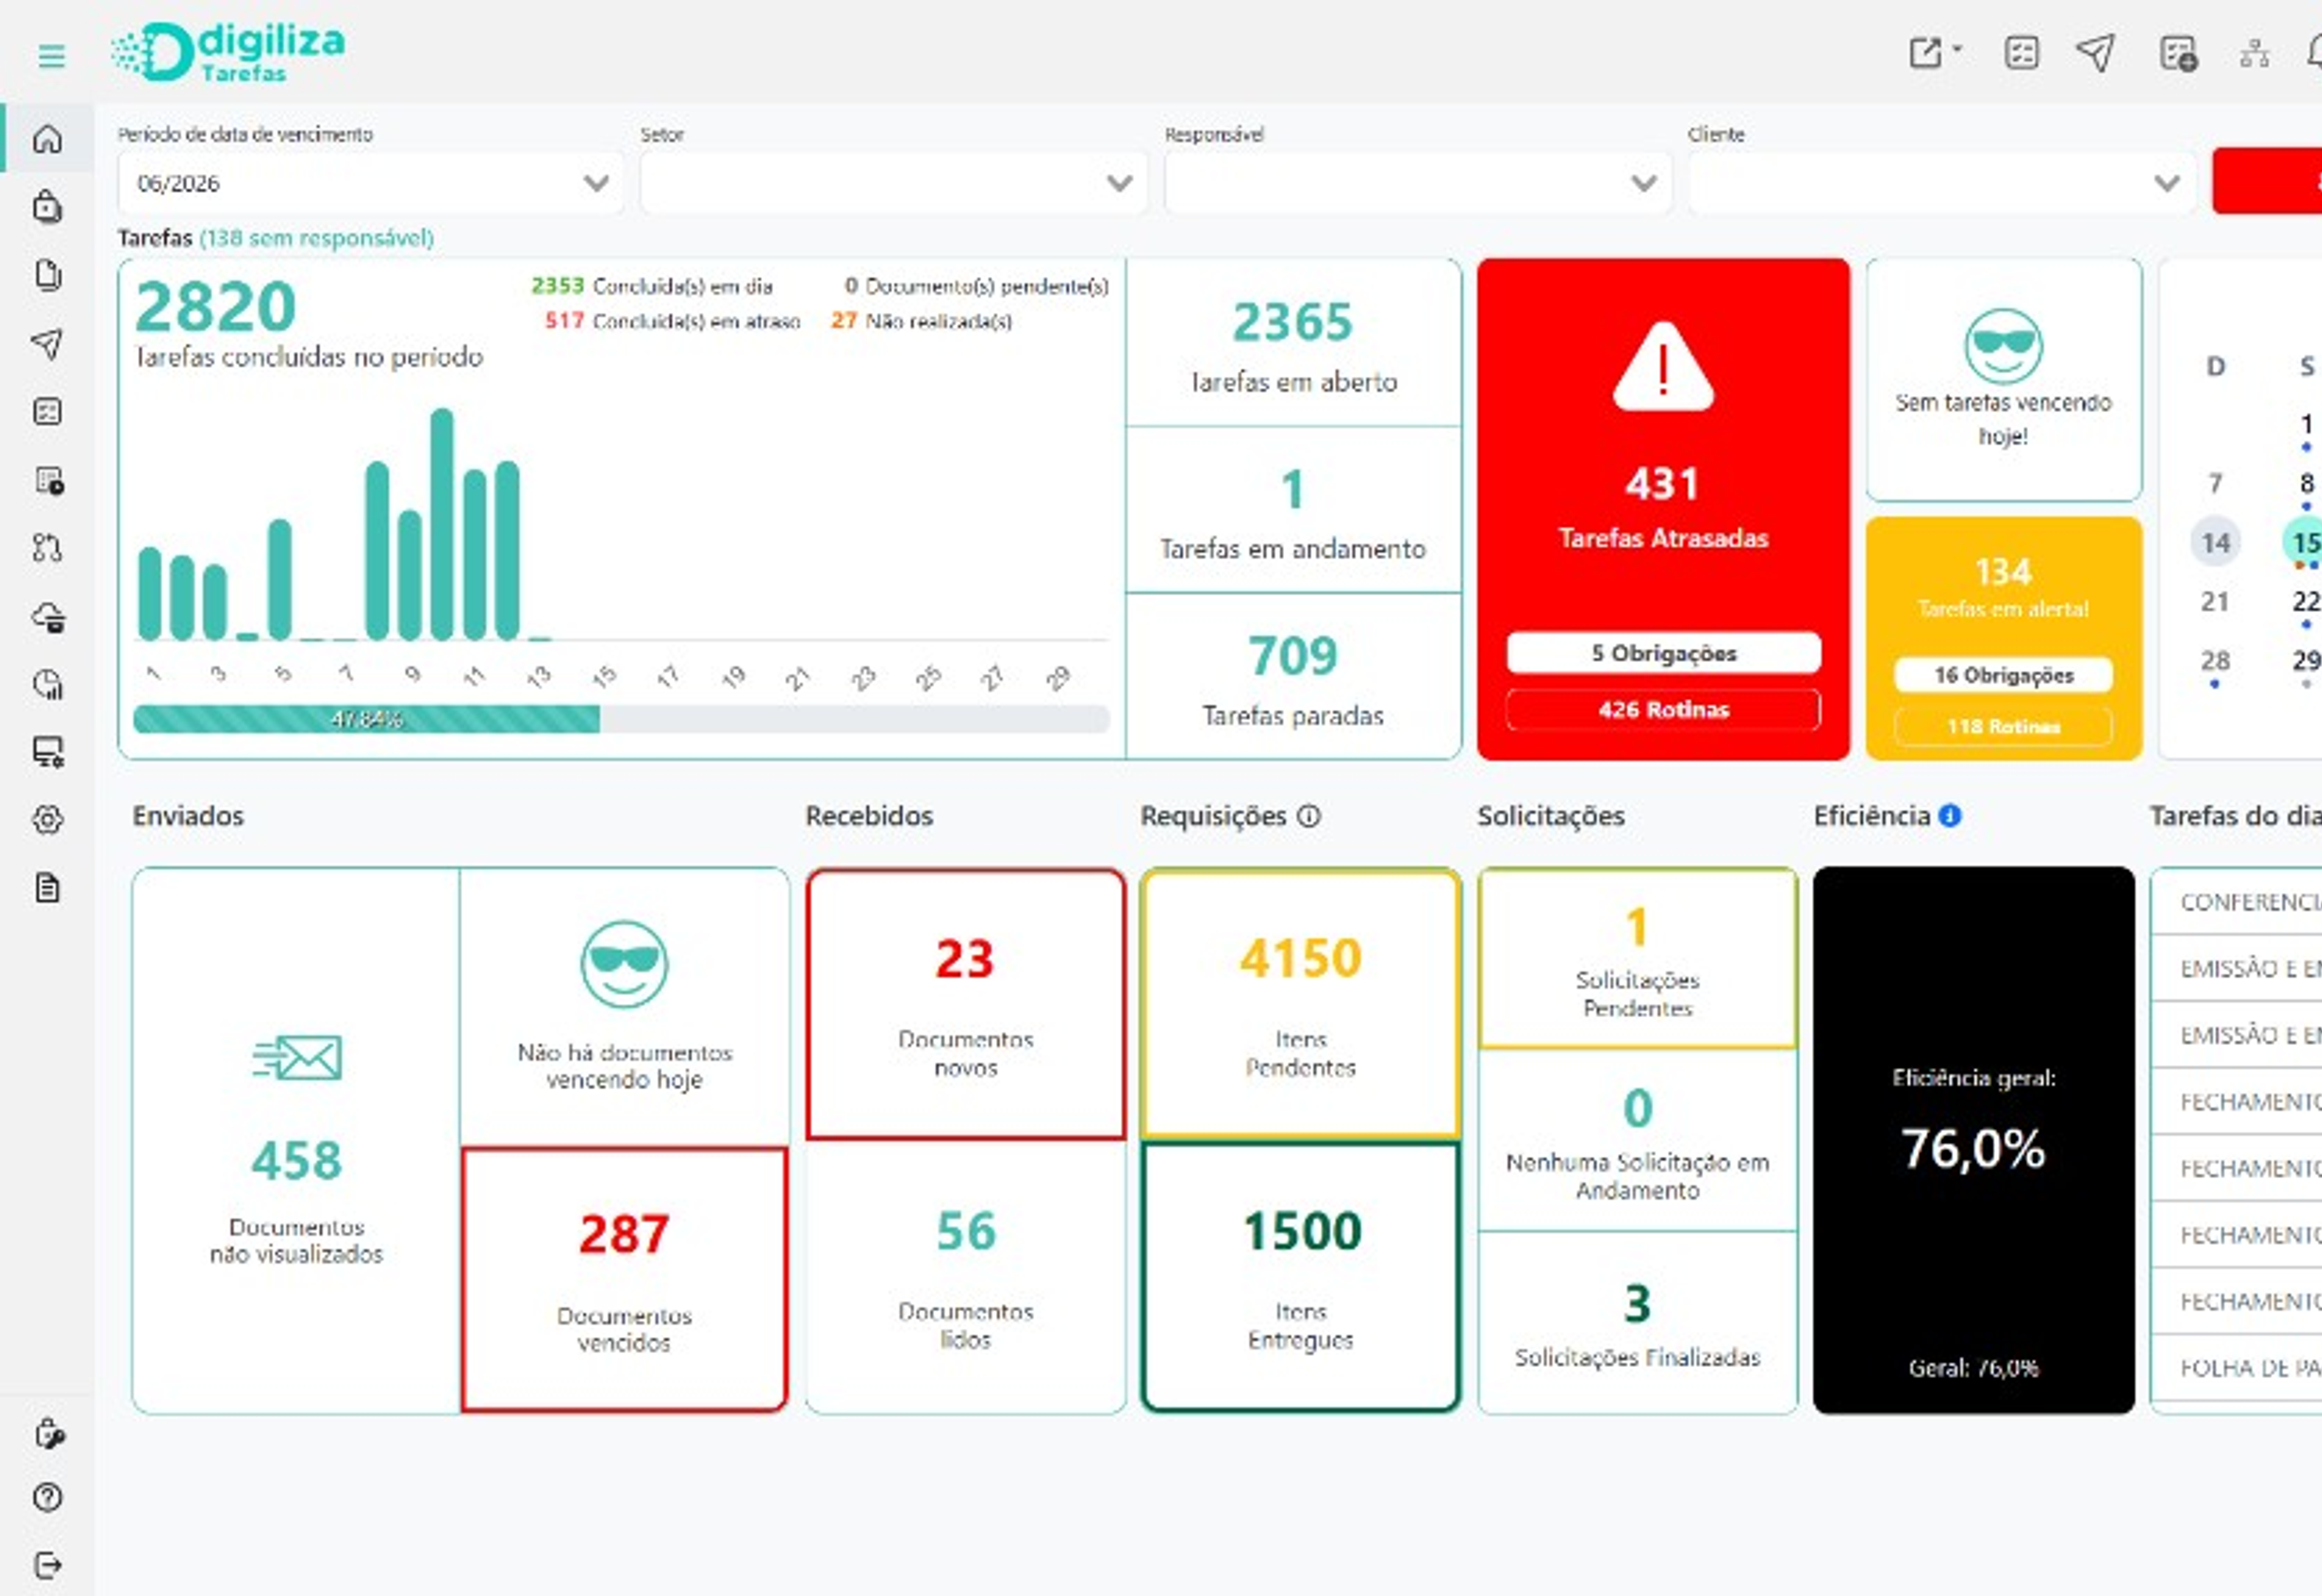Expand the Período de data de vencimento dropdown

[x=370, y=183]
